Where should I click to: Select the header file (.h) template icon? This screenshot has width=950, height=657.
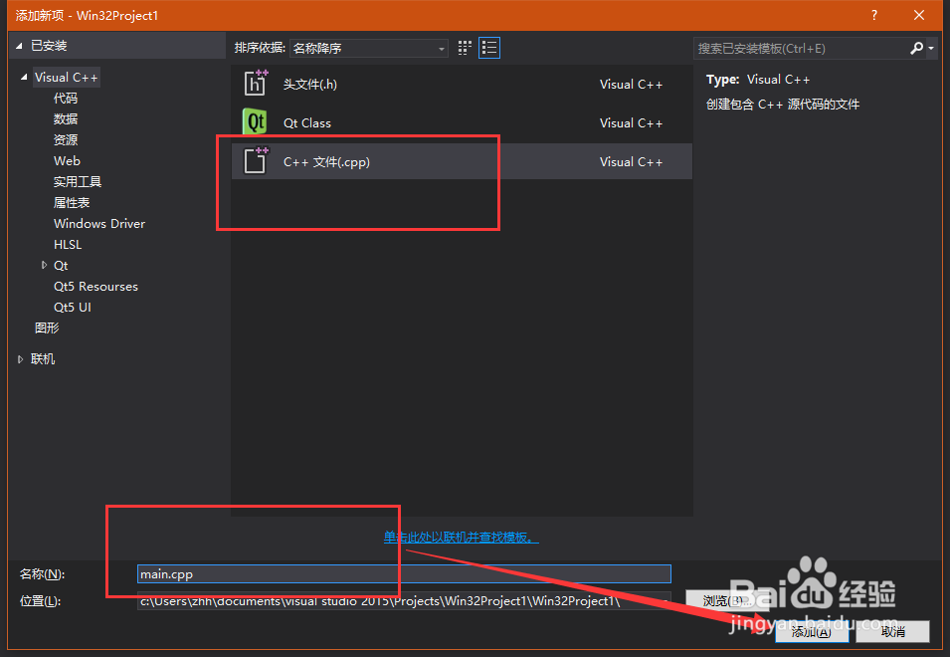[x=255, y=83]
